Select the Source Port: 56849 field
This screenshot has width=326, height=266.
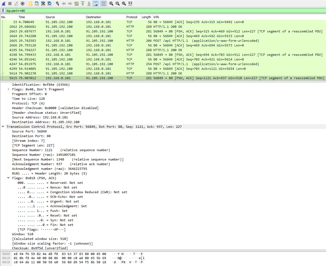point(29,131)
